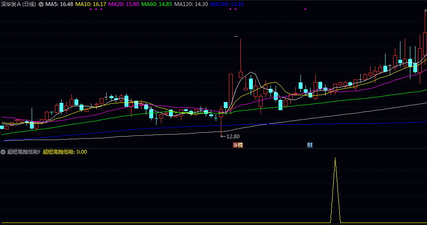
Task: Select the yellow MA10: 16.17 label
Action: pyautogui.click(x=91, y=4)
